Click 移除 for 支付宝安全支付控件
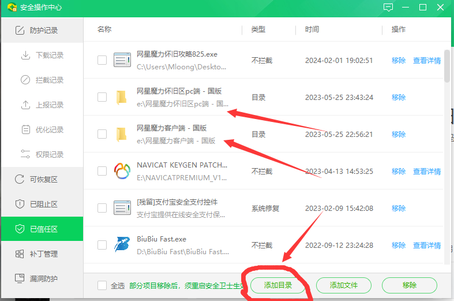 tap(399, 208)
